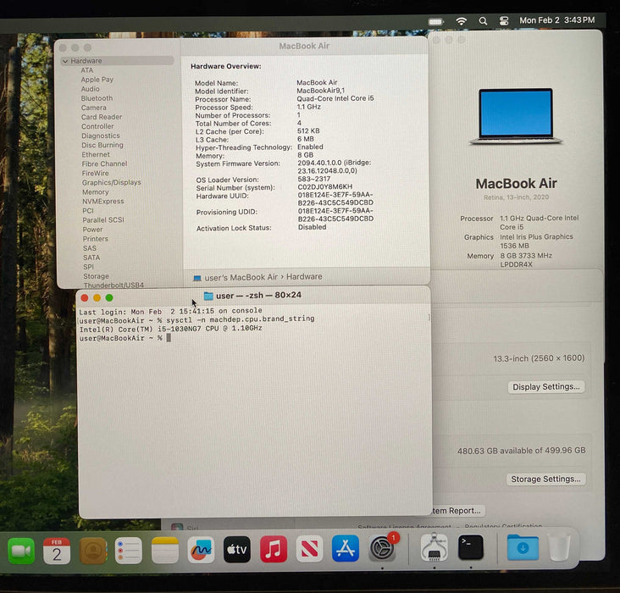Select Power in the sidebar

(92, 230)
